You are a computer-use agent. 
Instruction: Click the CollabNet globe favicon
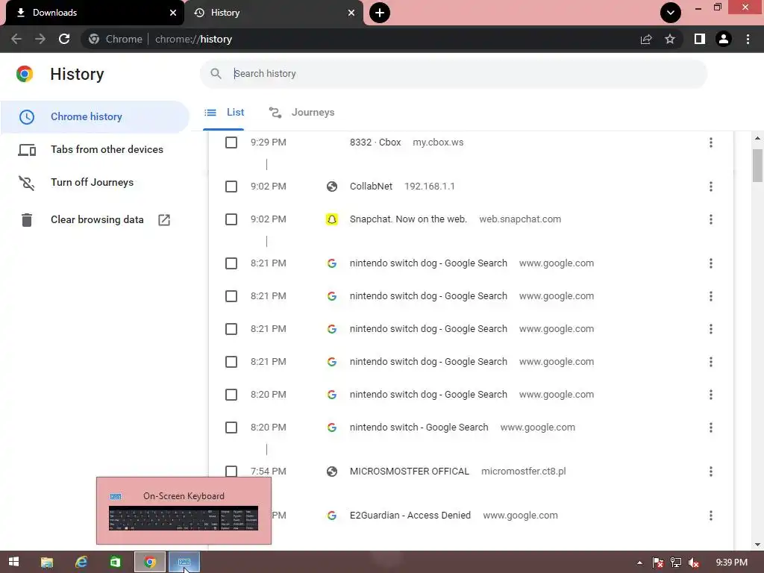332,186
